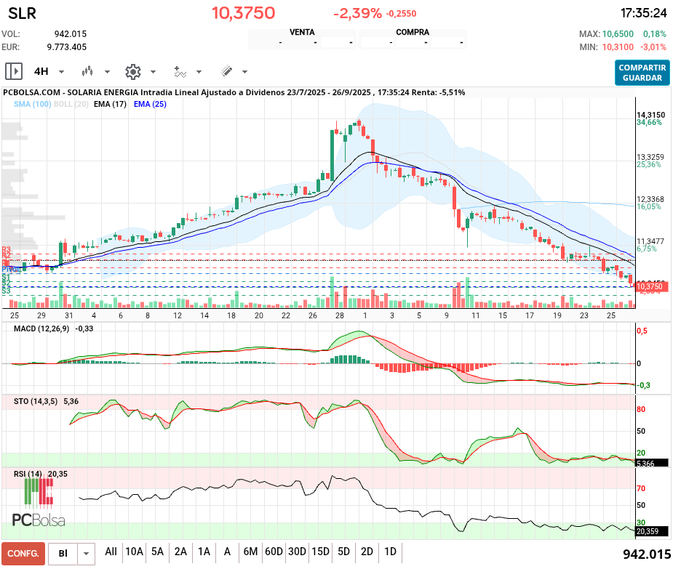Expand the 4H timeframe dropdown

pyautogui.click(x=61, y=72)
